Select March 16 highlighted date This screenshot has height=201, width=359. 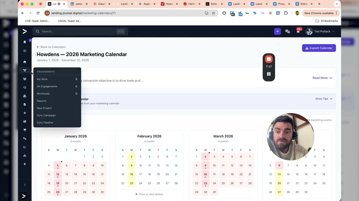tap(205, 175)
